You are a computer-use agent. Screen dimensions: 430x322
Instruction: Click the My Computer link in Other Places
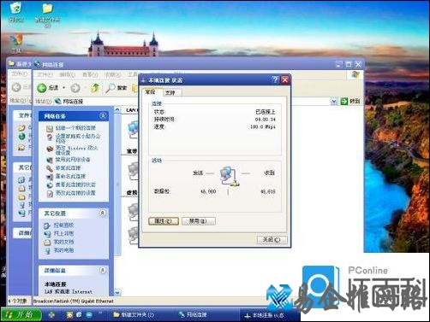[63, 250]
